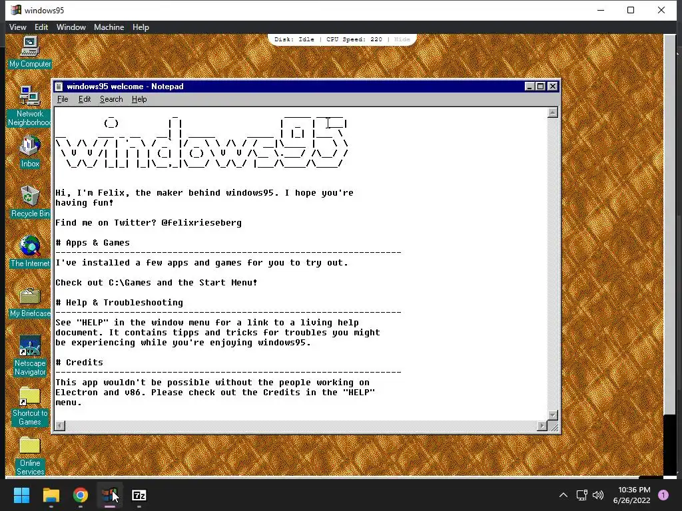The image size is (682, 511).
Task: Open the emulator Help menu
Action: [141, 27]
